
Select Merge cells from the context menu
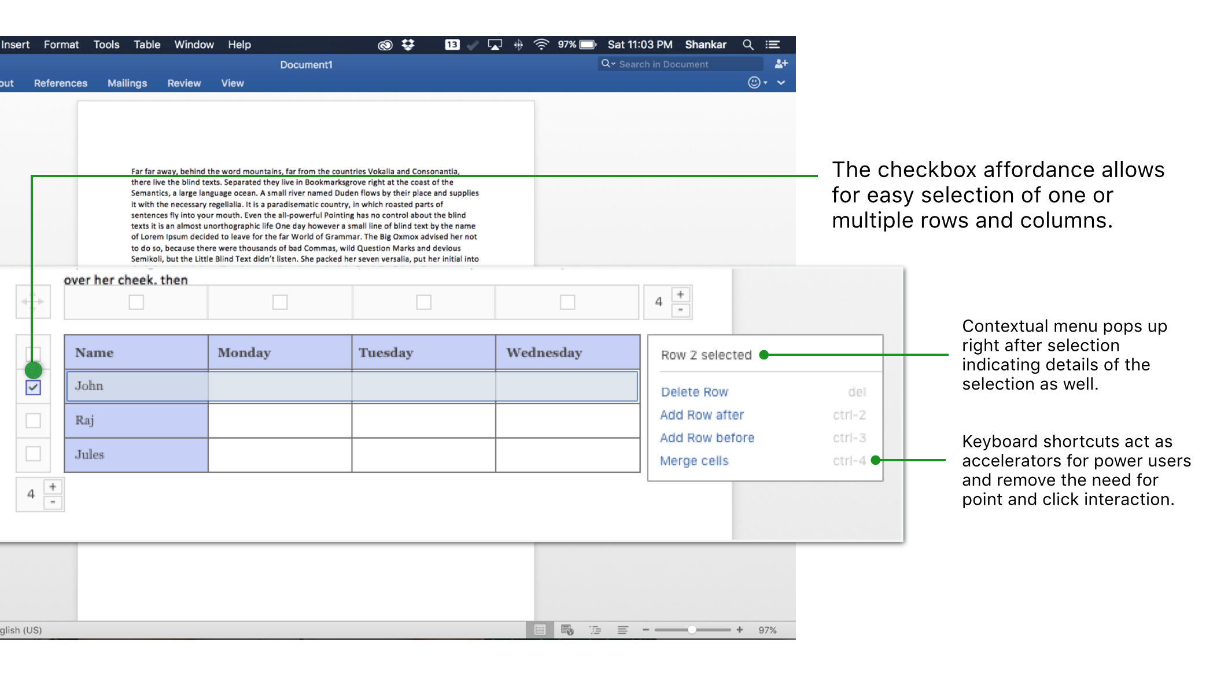[x=694, y=460]
